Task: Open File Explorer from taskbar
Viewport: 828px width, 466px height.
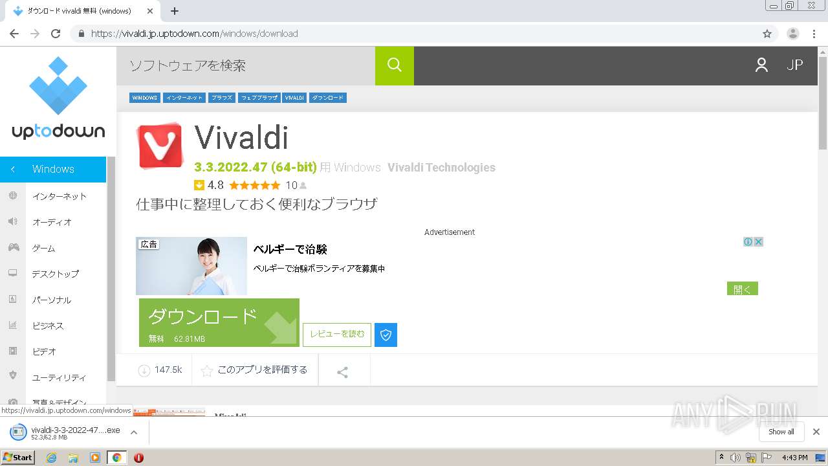Action: (x=73, y=458)
